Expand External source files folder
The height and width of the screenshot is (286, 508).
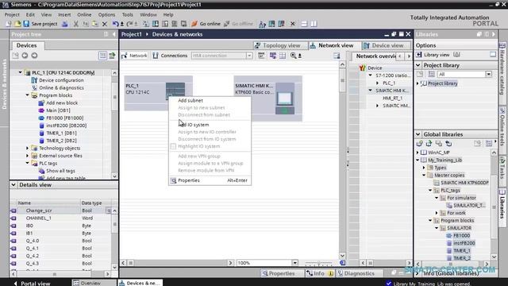click(28, 156)
